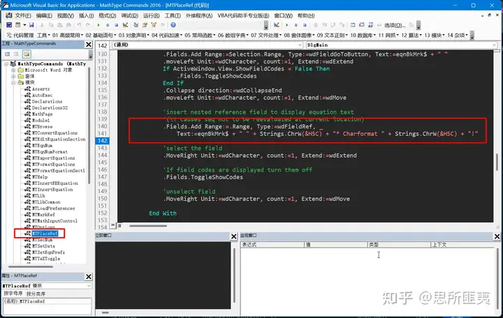Click the 类型 column header in Watch window
The width and height of the screenshot is (503, 318).
(398, 245)
